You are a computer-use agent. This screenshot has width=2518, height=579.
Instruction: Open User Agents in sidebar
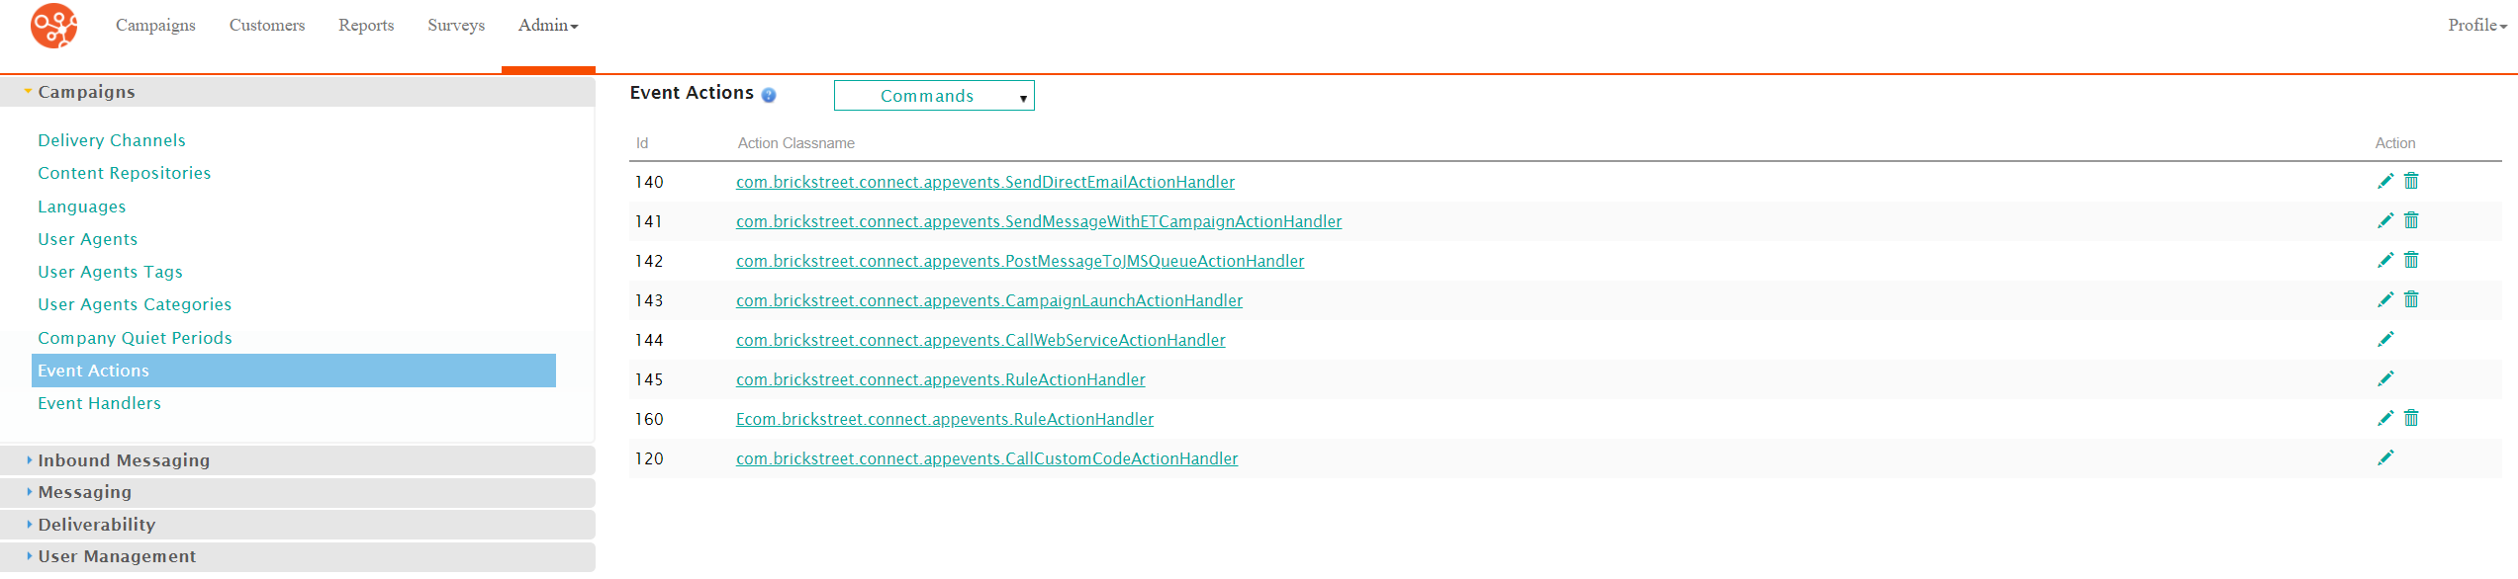click(88, 239)
